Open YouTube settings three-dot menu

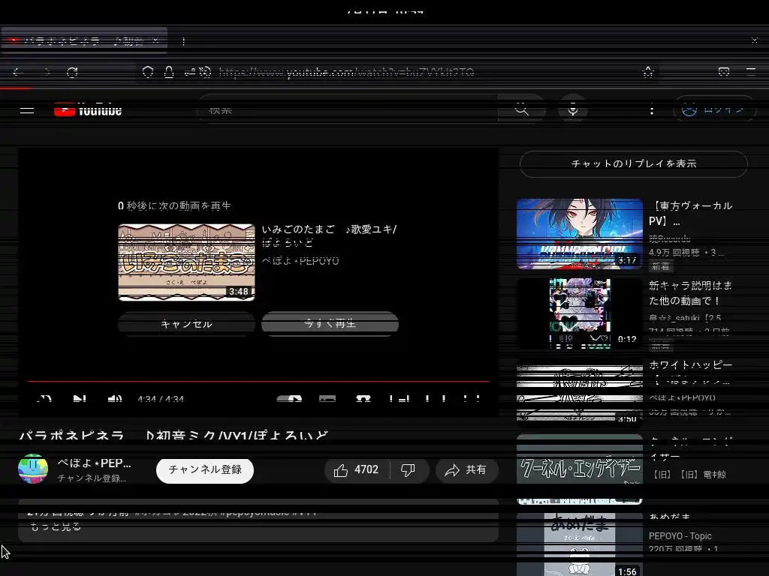pos(652,110)
